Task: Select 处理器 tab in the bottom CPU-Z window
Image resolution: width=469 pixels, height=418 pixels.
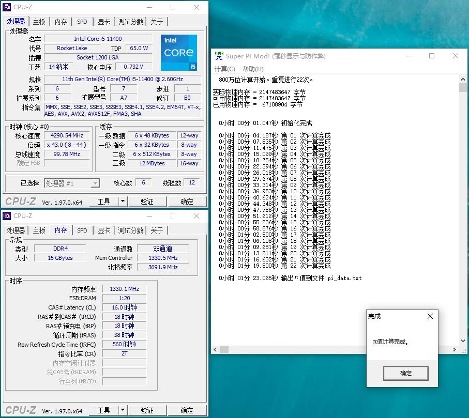Action: pyautogui.click(x=16, y=230)
